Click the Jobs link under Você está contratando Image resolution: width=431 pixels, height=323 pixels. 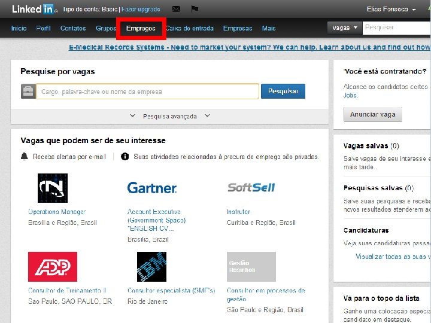(350, 95)
